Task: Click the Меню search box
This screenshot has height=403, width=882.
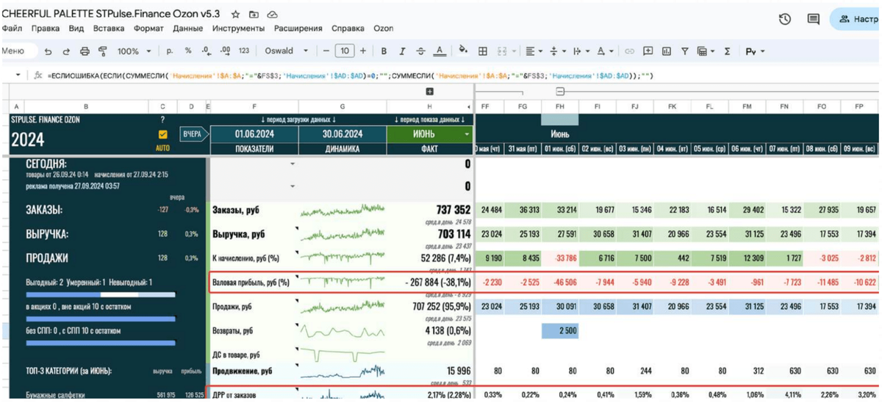Action: click(x=18, y=51)
